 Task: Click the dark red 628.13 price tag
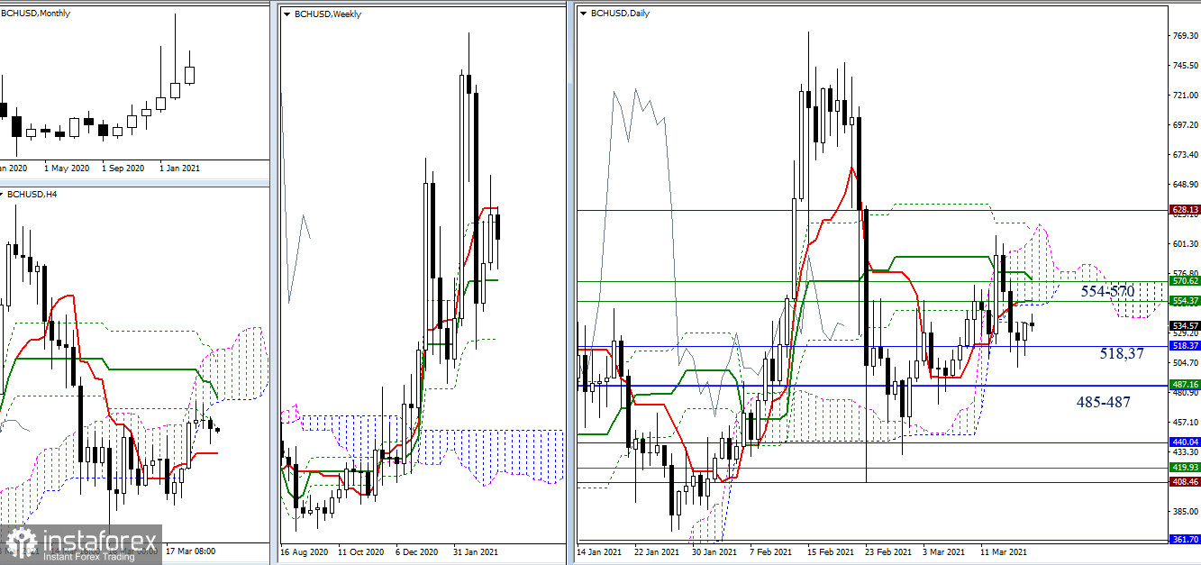click(1184, 210)
